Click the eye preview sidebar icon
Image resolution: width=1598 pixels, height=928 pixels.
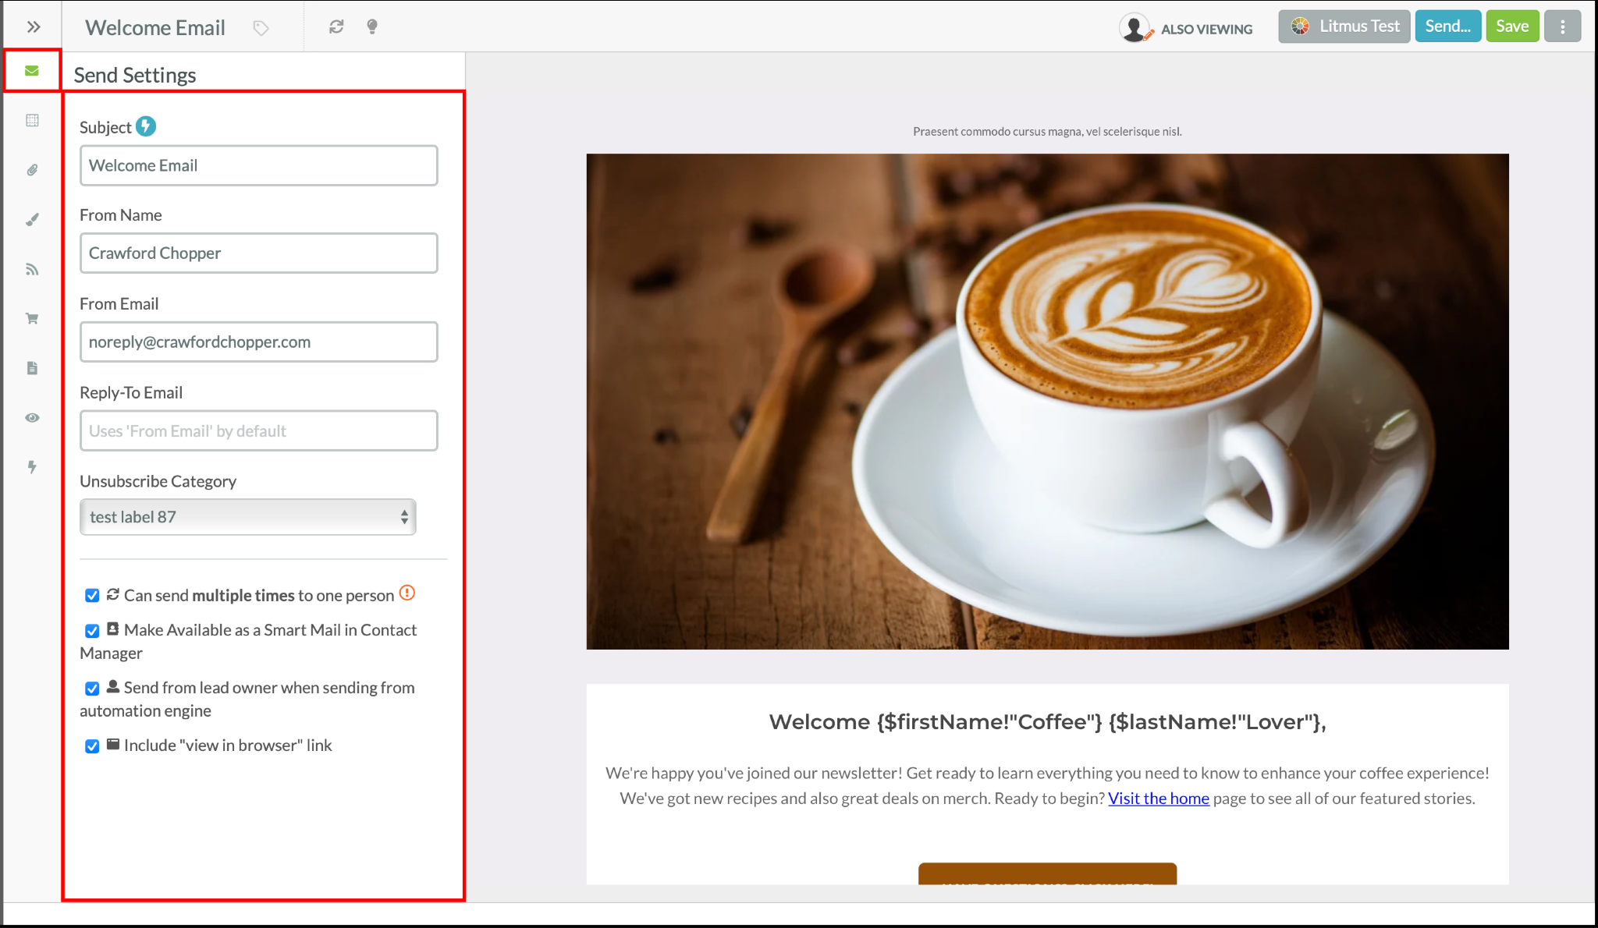point(32,417)
